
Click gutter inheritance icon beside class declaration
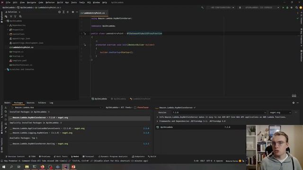(x=85, y=34)
